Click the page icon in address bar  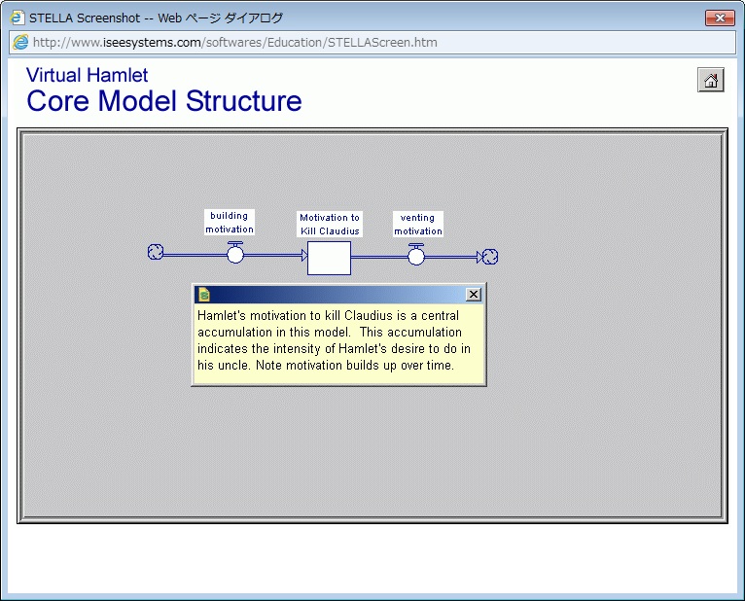click(20, 42)
